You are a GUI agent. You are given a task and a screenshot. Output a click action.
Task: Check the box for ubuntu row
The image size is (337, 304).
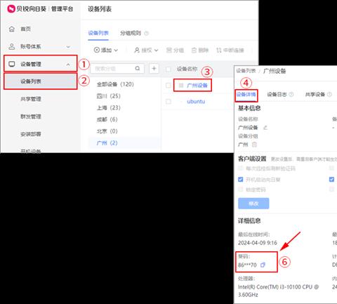[168, 102]
